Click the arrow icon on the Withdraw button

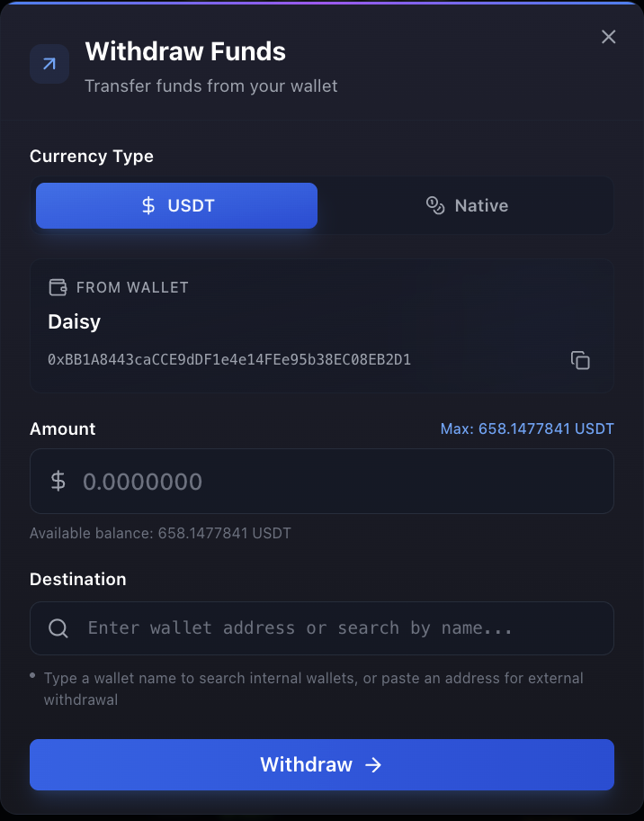(371, 764)
